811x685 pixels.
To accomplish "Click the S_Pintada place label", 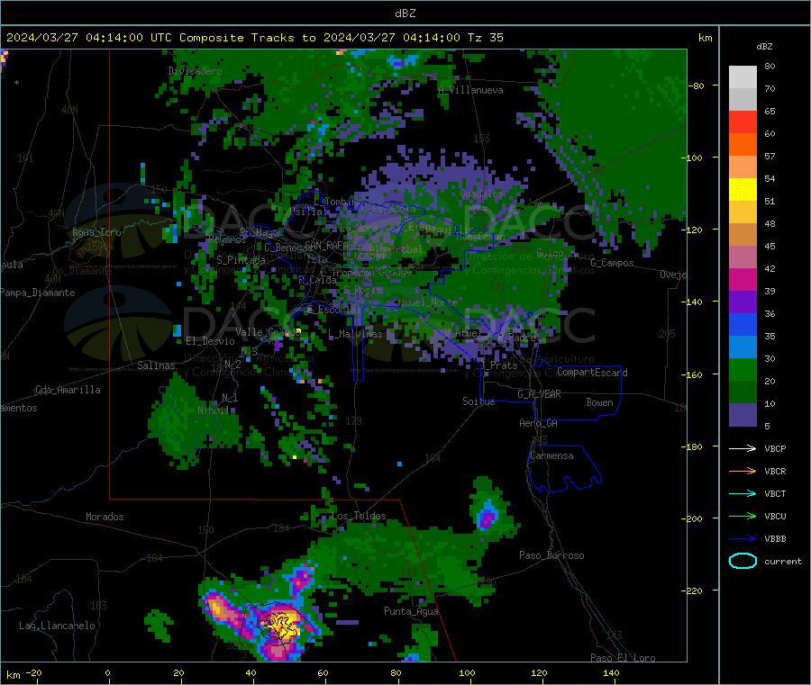I will 241,260.
